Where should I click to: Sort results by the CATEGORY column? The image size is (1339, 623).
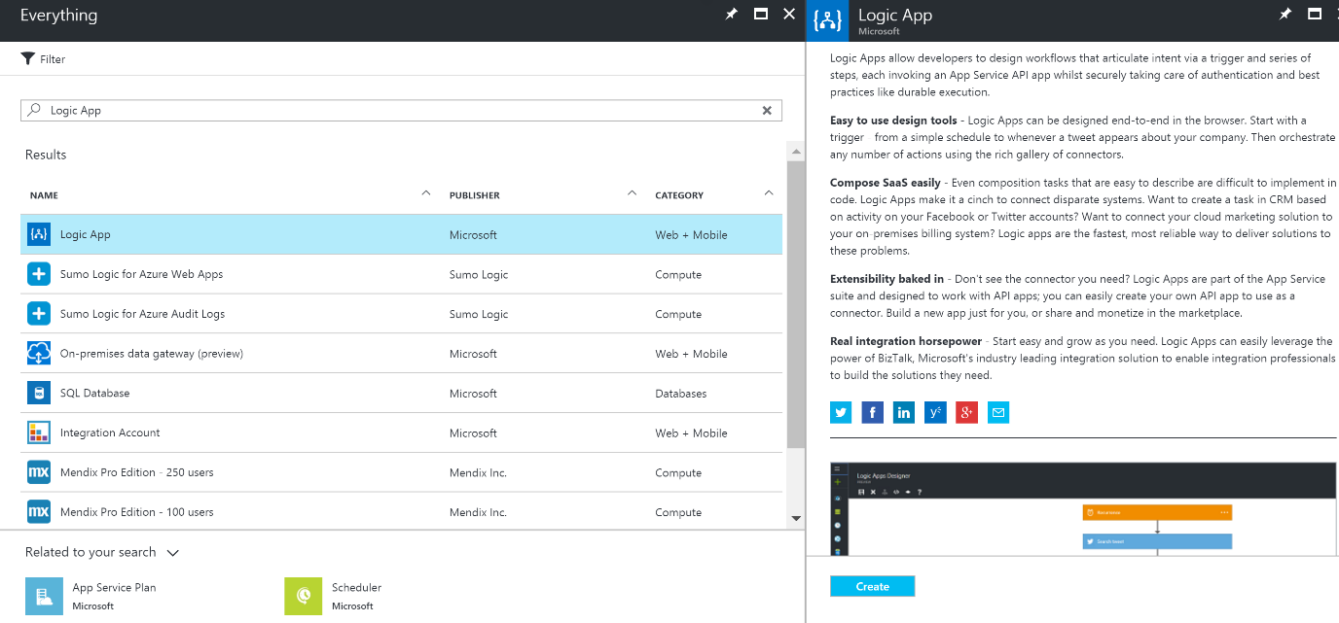[x=679, y=195]
